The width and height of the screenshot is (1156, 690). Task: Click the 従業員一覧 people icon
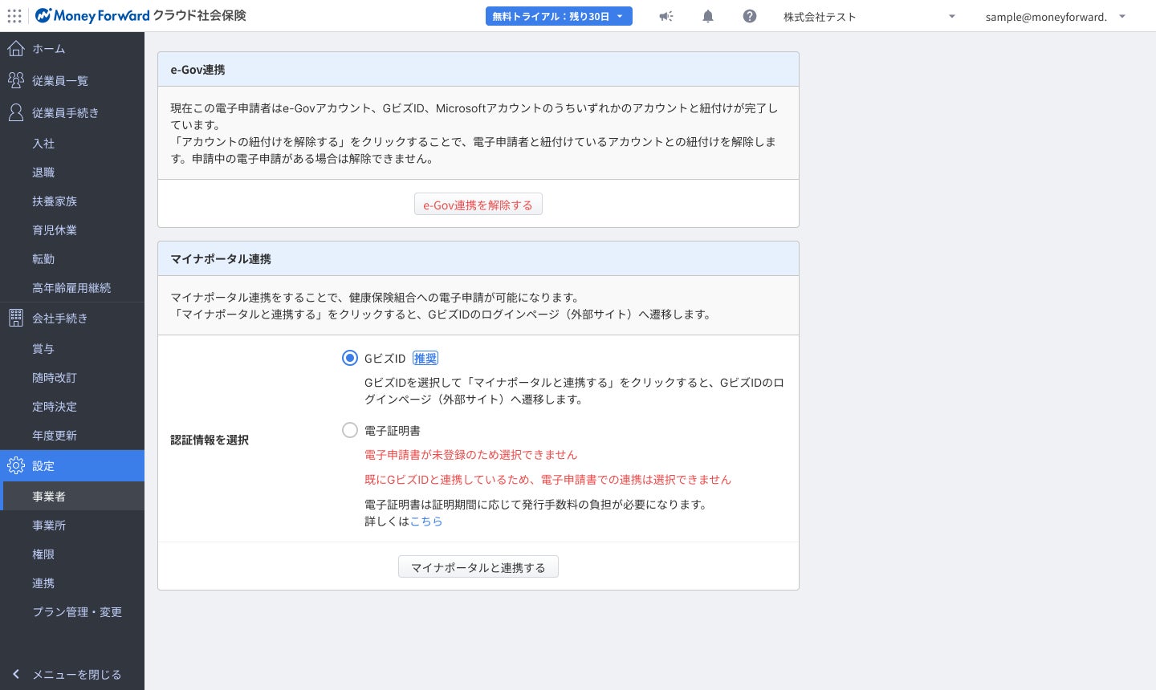tap(16, 80)
